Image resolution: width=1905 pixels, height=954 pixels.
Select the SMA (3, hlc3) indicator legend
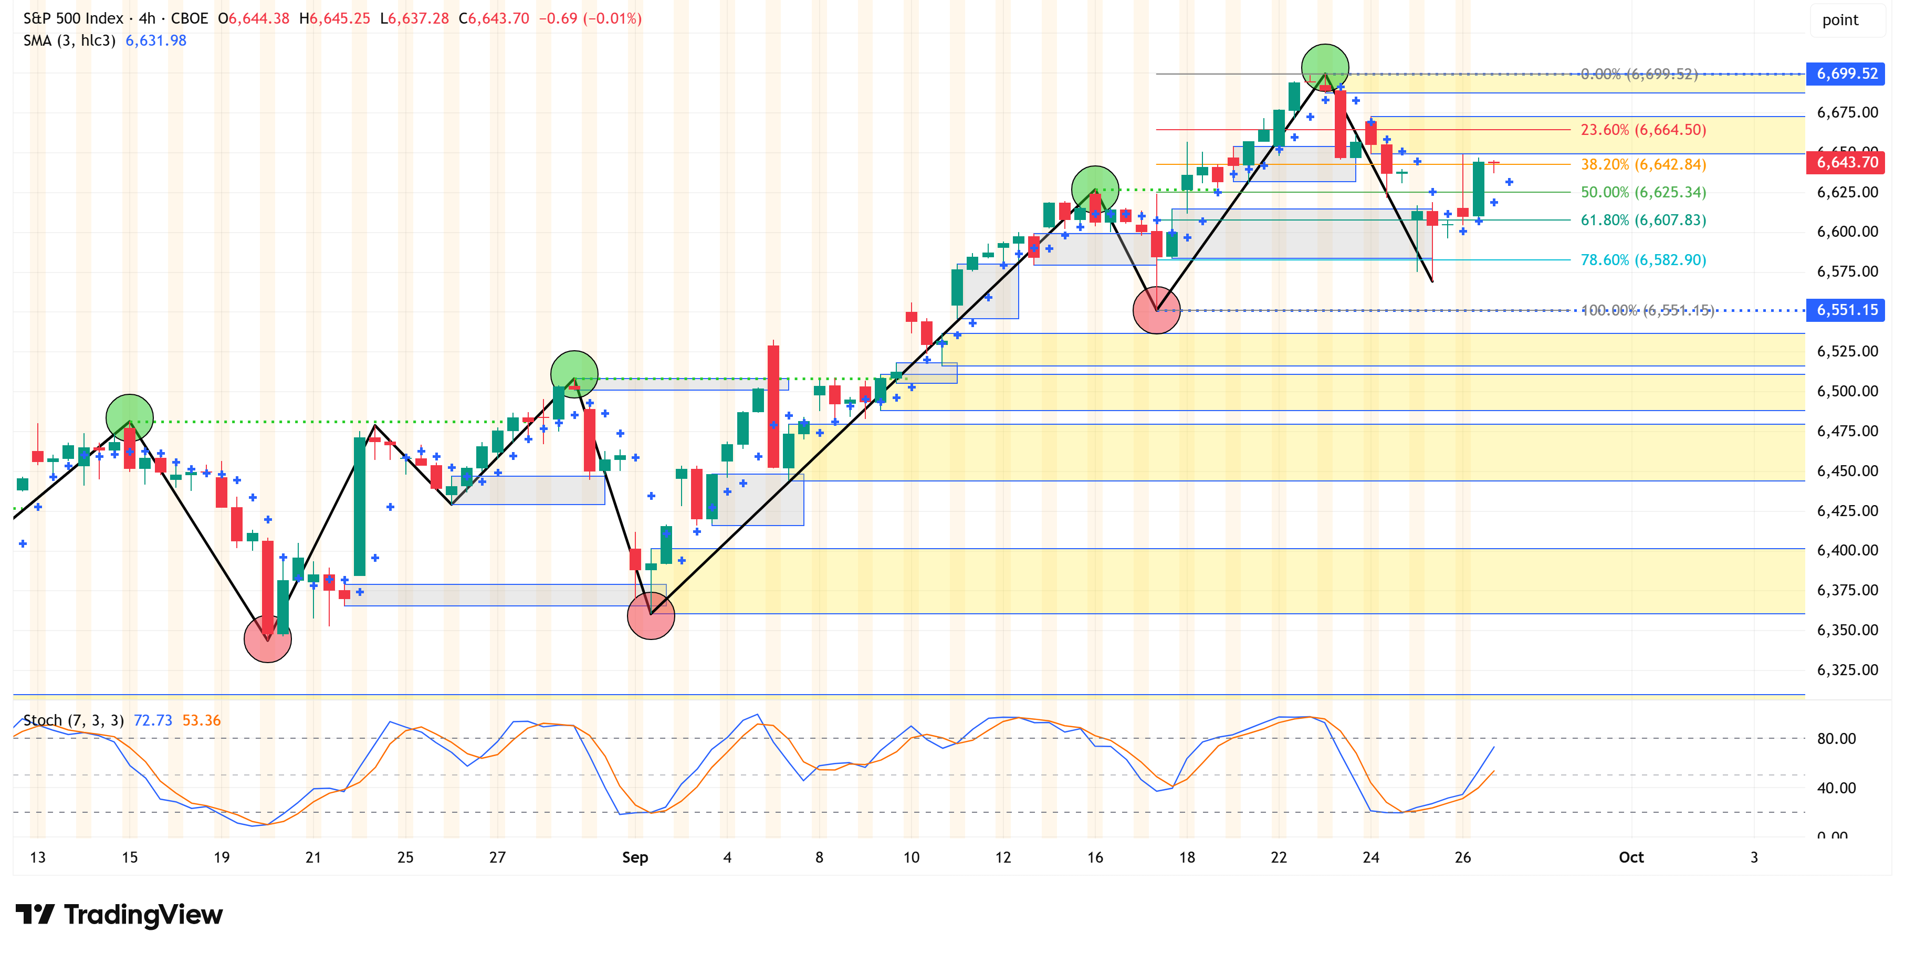pyautogui.click(x=69, y=40)
